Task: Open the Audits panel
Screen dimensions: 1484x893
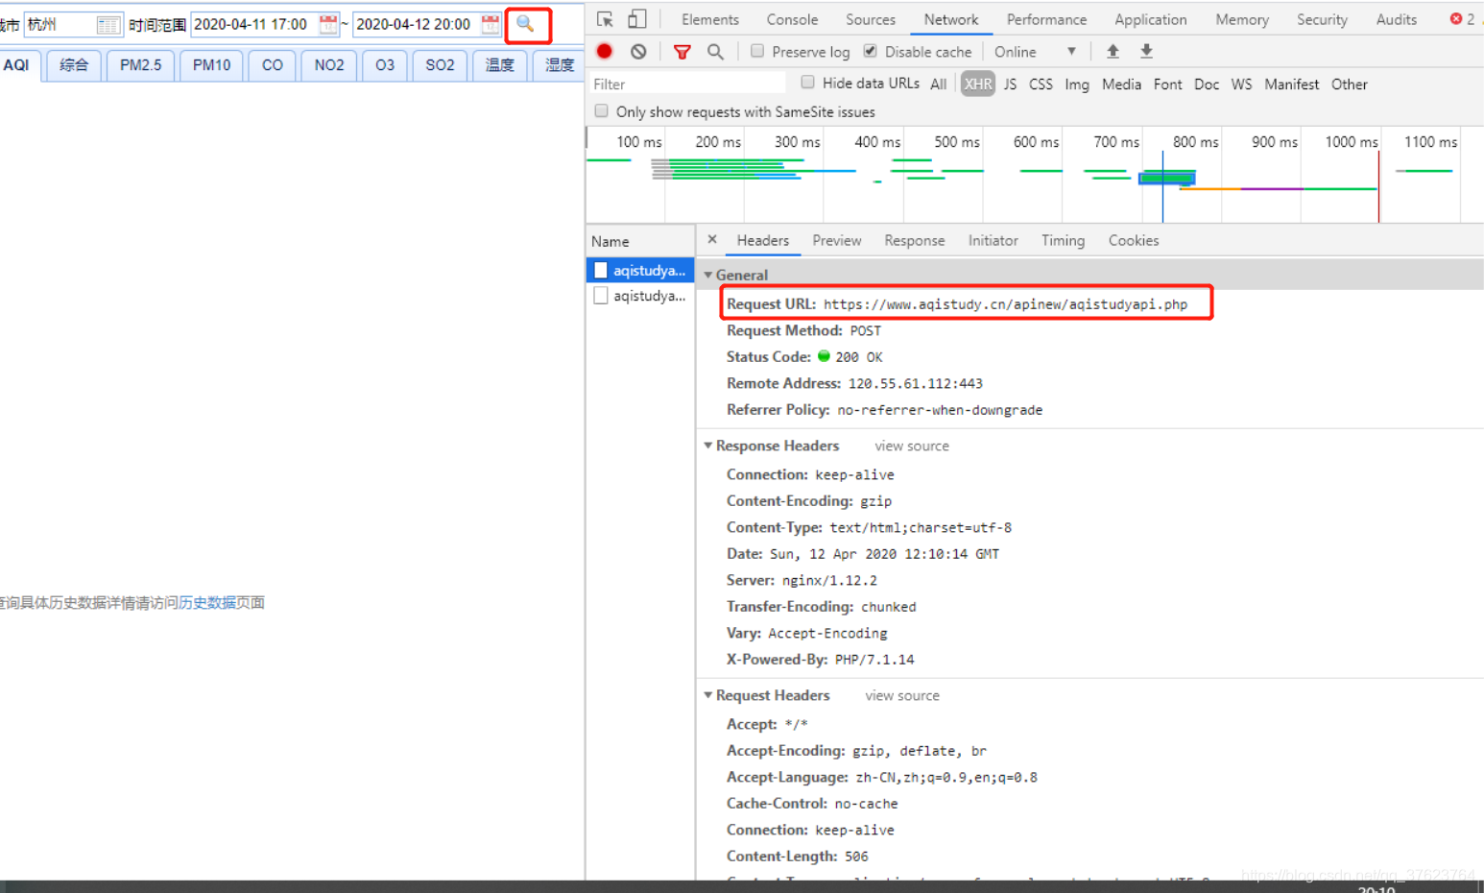Action: tap(1397, 19)
